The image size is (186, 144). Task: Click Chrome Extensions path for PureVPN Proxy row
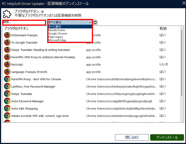click(121, 79)
